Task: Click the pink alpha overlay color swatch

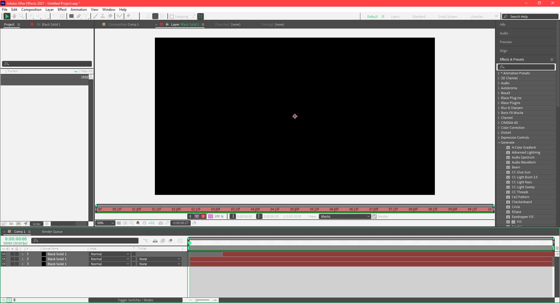Action: point(210,216)
